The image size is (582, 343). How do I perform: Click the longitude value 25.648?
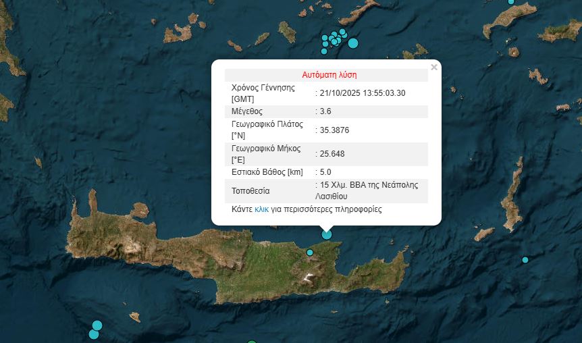point(332,154)
